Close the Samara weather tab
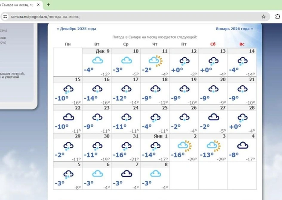Image resolution: width=282 pixels, height=200 pixels. tap(38, 5)
